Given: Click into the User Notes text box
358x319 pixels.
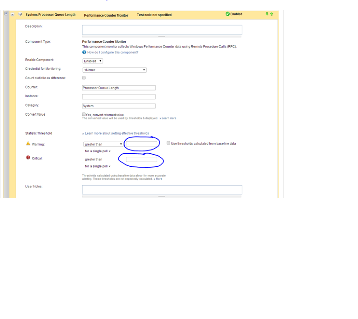Looking at the screenshot, I should pyautogui.click(x=162, y=190).
